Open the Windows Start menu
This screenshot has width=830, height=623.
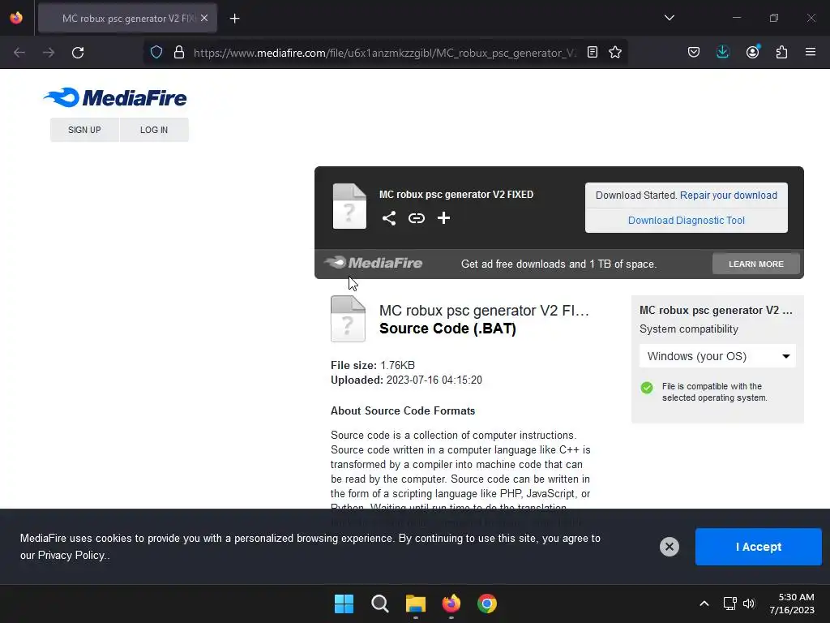point(344,604)
